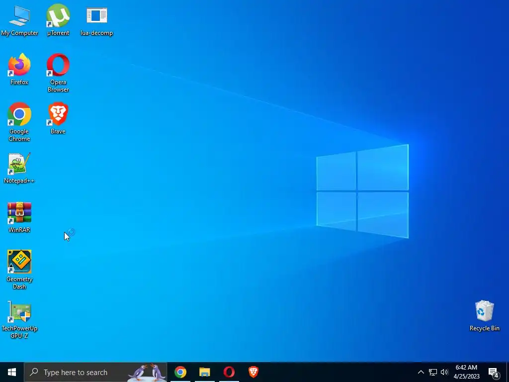
Task: Show hidden system tray icons
Action: tap(421, 372)
